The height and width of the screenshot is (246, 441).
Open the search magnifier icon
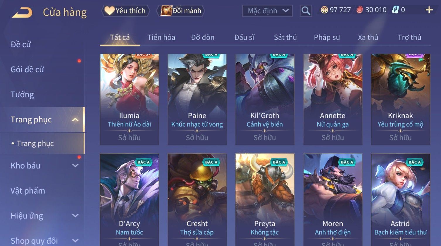pyautogui.click(x=306, y=11)
